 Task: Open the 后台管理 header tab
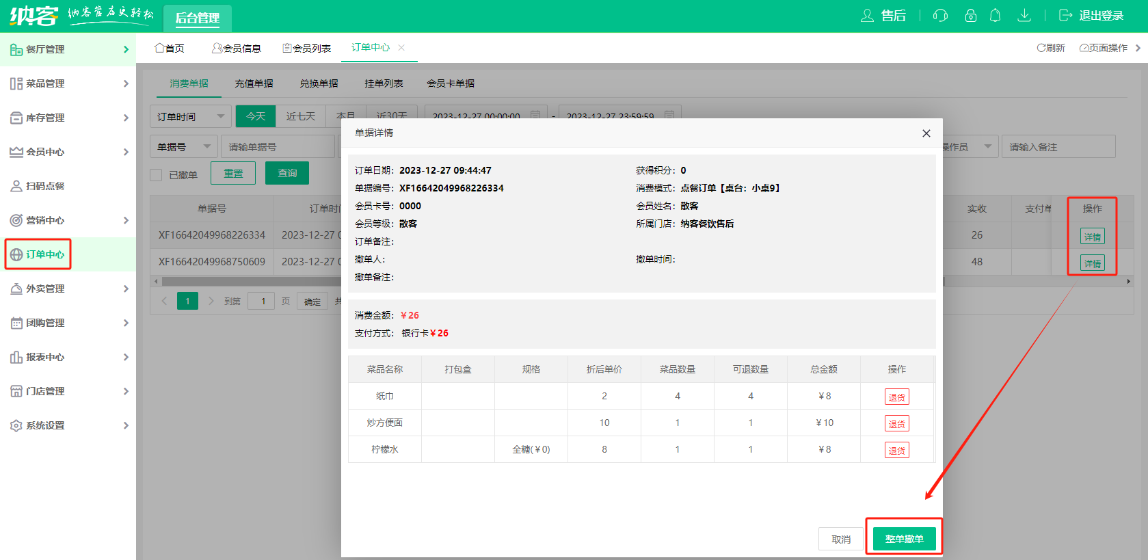(x=198, y=18)
